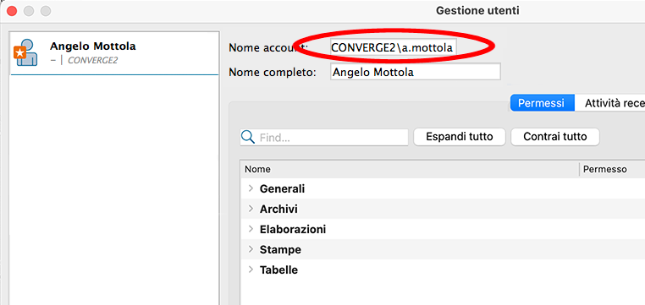Click the magnifier icon in Find field
The height and width of the screenshot is (305, 645).
248,137
